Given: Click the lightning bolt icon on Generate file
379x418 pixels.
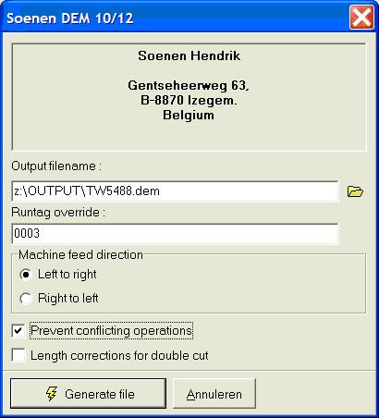Looking at the screenshot, I should pos(51,394).
